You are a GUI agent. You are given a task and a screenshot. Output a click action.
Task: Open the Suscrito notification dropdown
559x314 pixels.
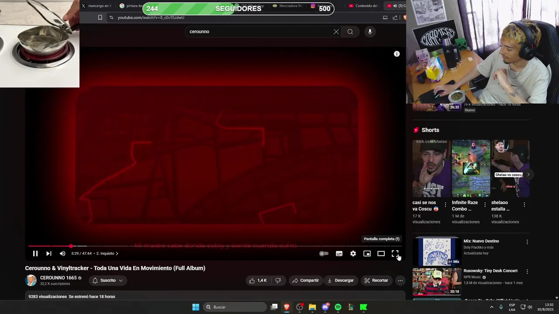click(107, 280)
